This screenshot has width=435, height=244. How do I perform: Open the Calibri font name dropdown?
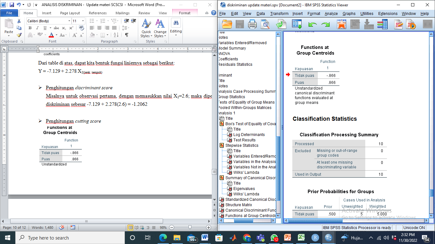click(x=69, y=21)
